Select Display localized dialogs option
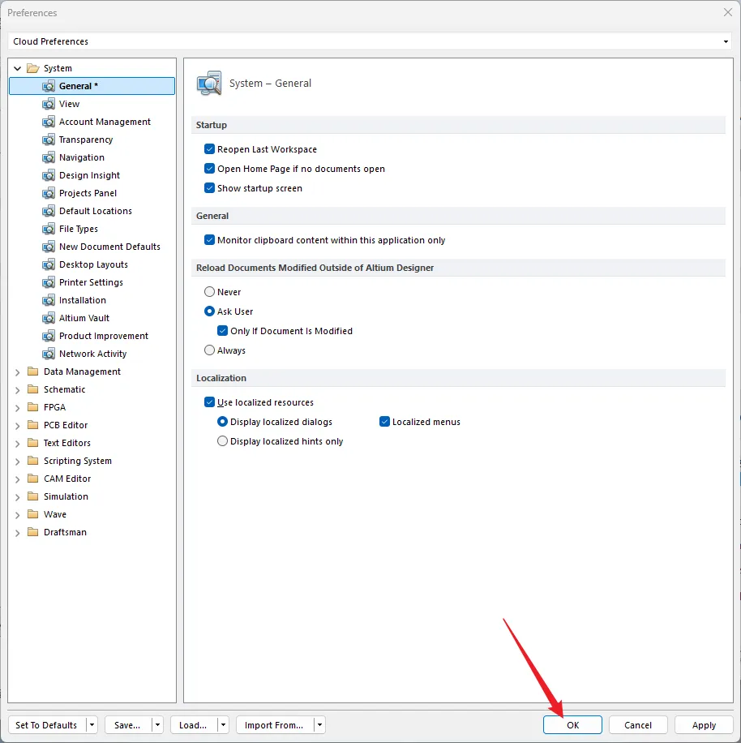This screenshot has width=741, height=743. [222, 422]
